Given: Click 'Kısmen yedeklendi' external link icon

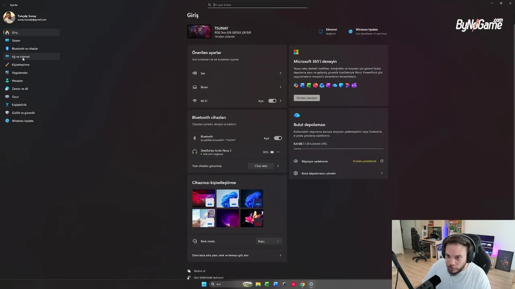Looking at the screenshot, I should (x=382, y=161).
